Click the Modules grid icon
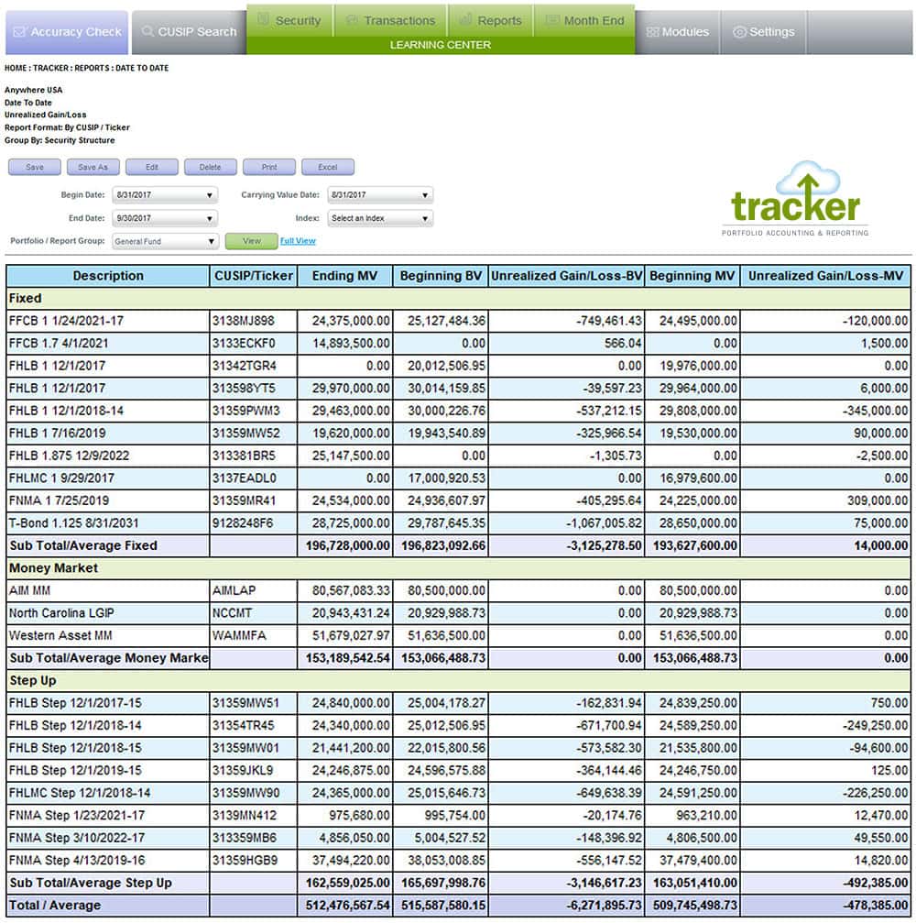The image size is (916, 923). tap(652, 32)
